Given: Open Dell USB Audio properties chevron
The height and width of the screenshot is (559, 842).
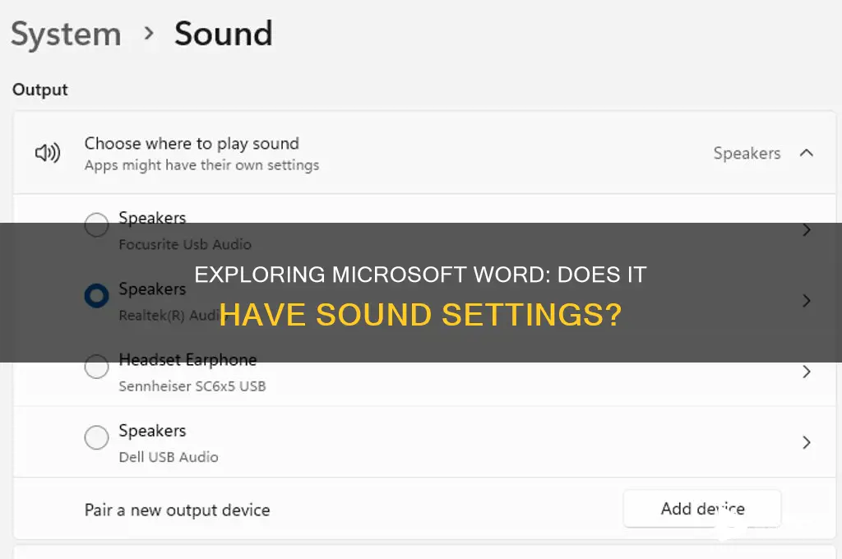Looking at the screenshot, I should tap(806, 442).
